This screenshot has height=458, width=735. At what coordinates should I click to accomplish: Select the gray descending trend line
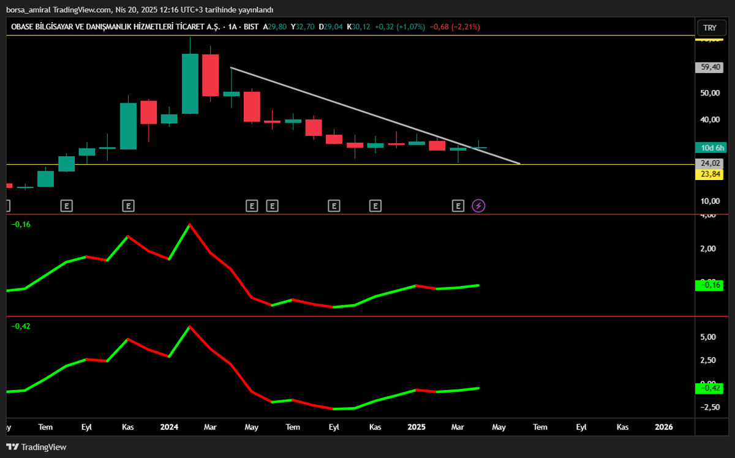(x=375, y=115)
